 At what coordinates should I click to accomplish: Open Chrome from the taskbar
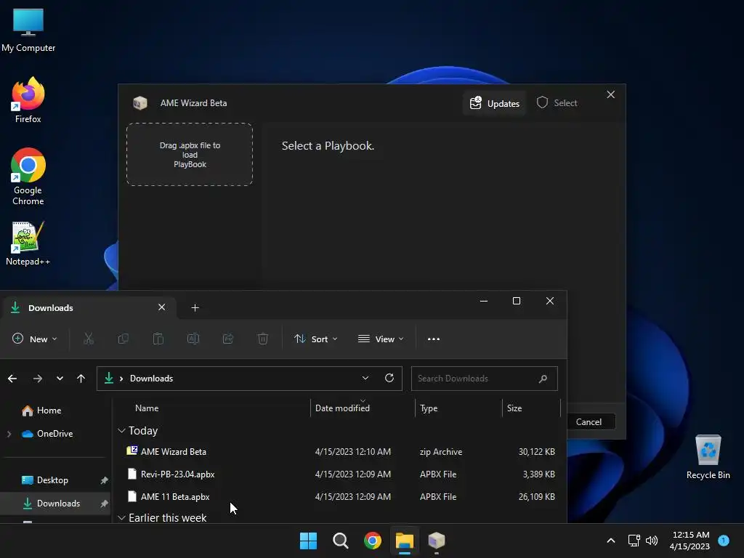(373, 541)
